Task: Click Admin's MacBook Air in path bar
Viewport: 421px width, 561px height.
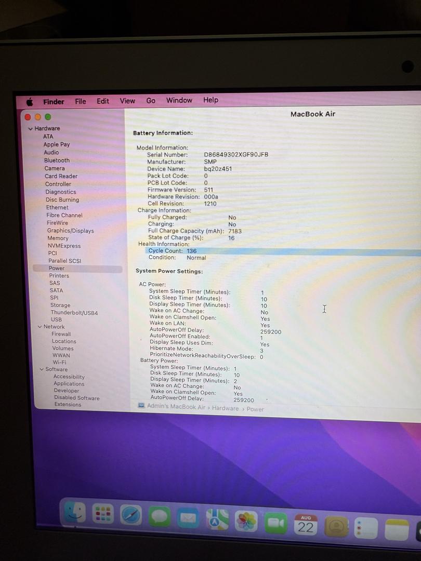Action: pyautogui.click(x=176, y=406)
